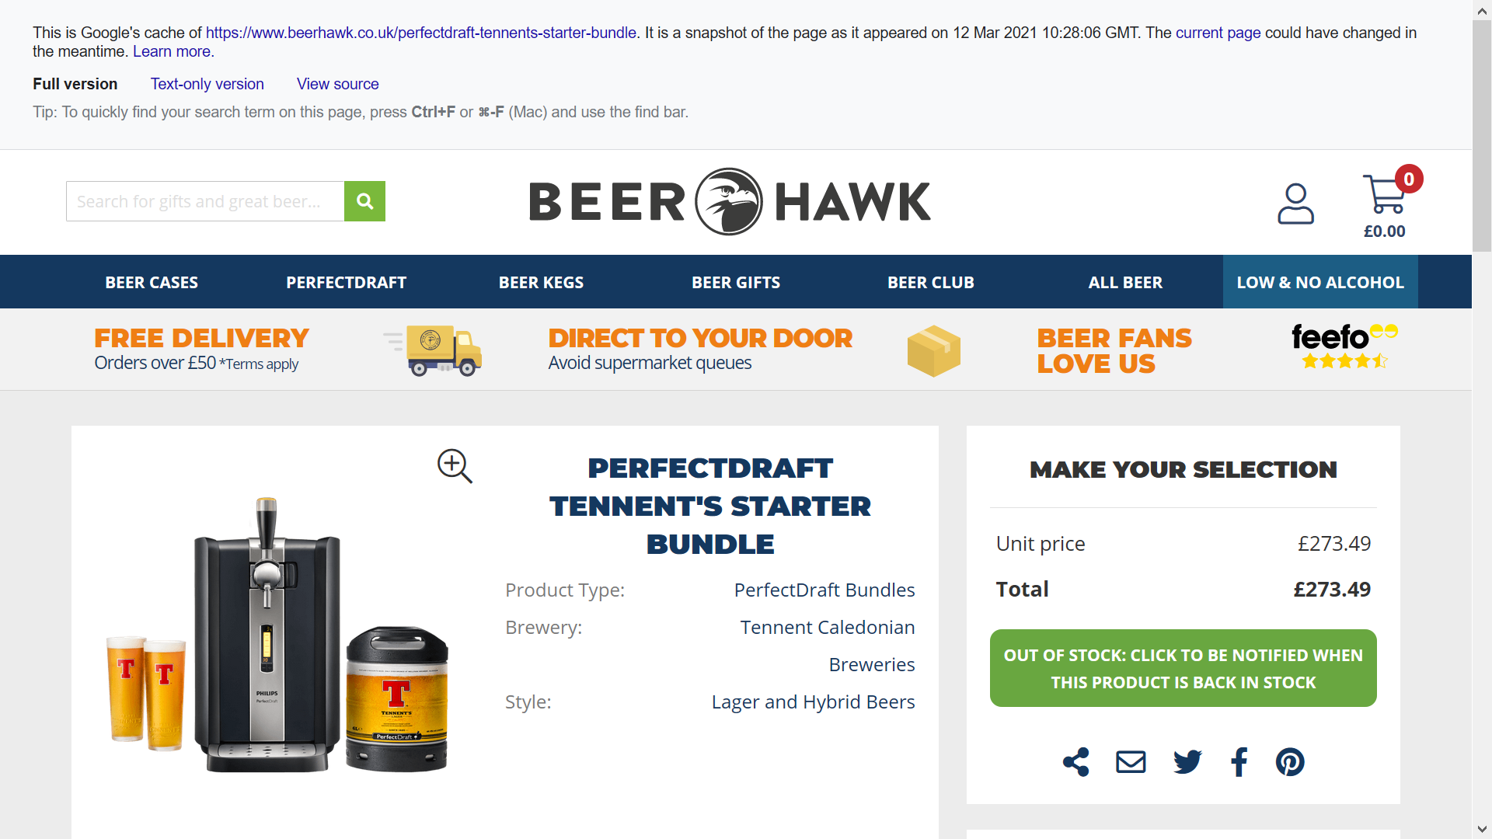
Task: Click the Tennent's PerfectDraft product image
Action: (x=277, y=635)
